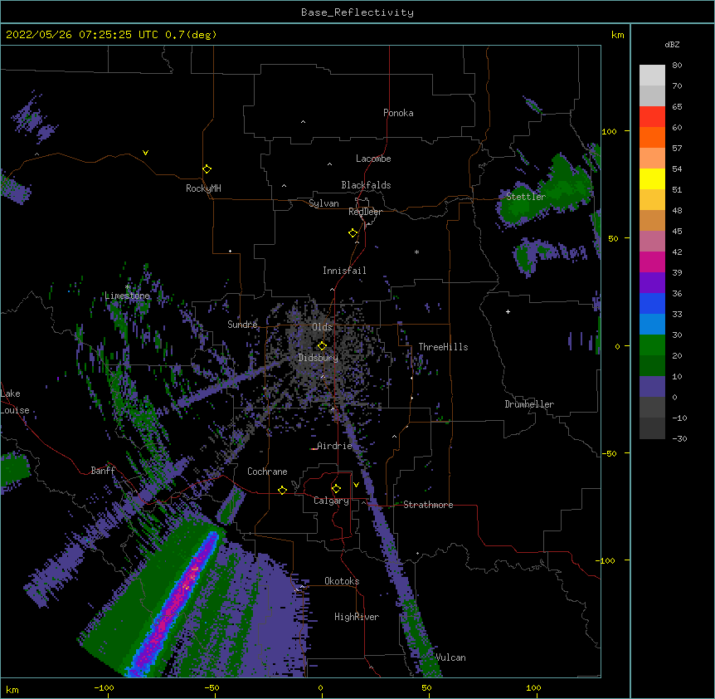Click the Strathmore label

[428, 505]
